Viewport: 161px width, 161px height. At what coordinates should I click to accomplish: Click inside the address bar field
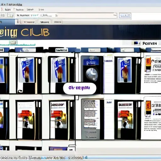[x=66, y=15]
